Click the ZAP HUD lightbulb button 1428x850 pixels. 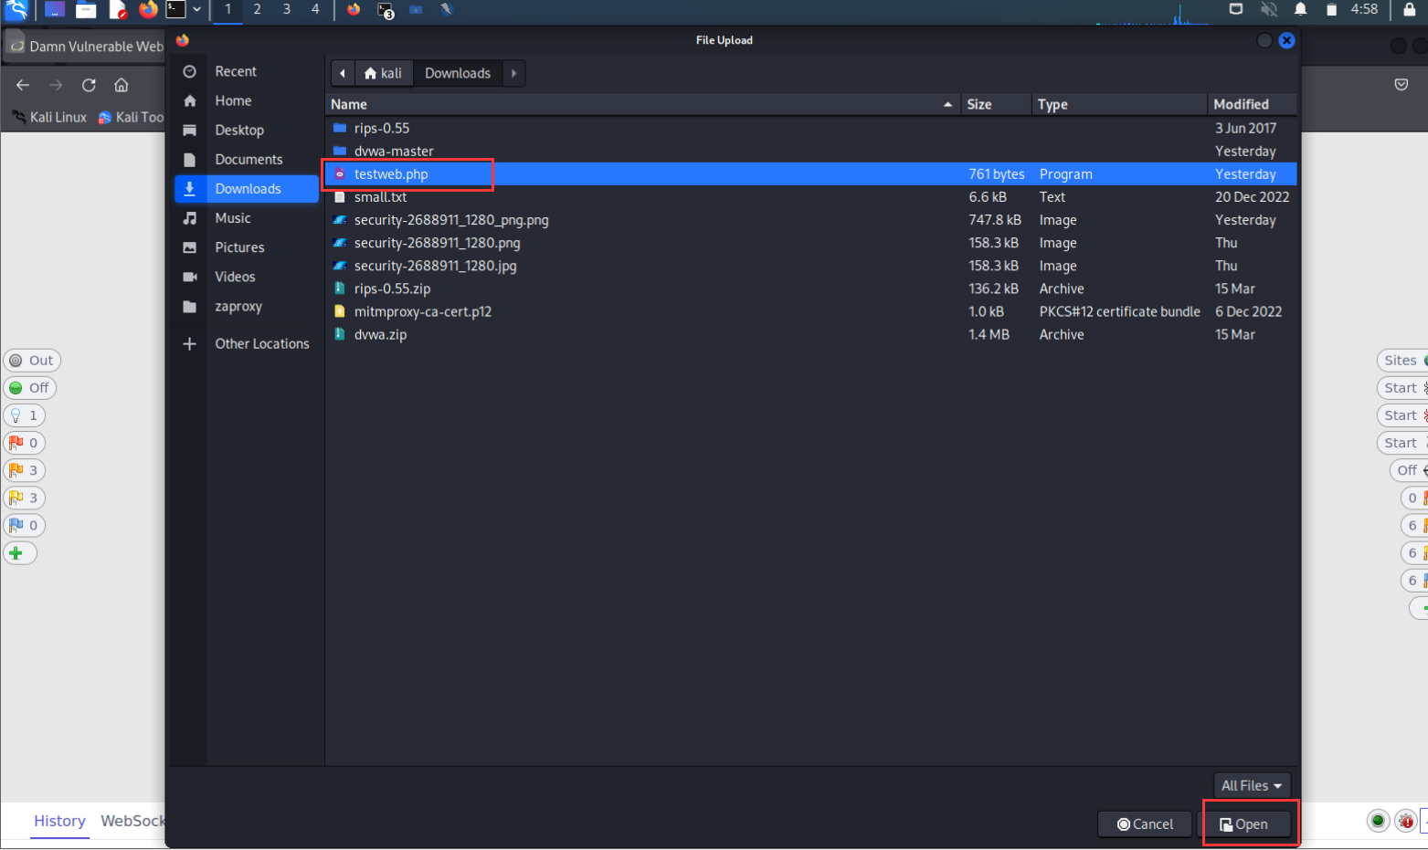coord(24,415)
